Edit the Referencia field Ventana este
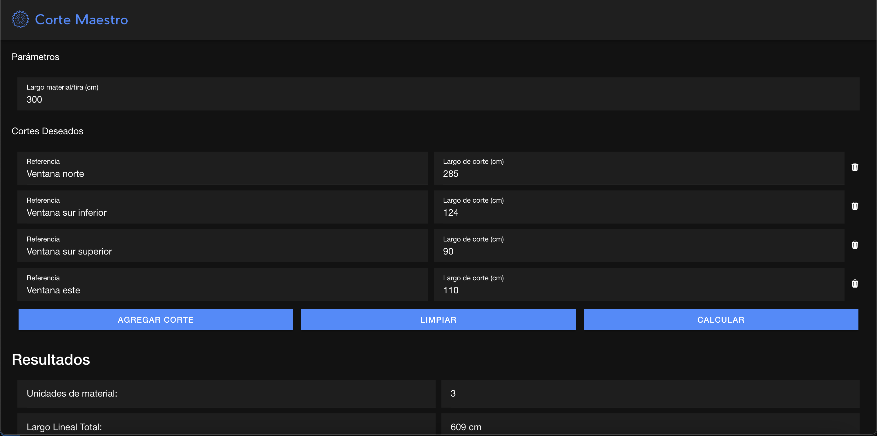The image size is (877, 436). 223,285
